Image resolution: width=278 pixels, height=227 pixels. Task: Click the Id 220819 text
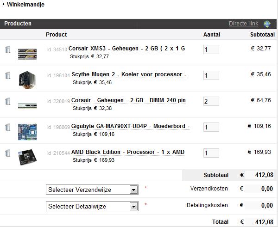pos(58,101)
